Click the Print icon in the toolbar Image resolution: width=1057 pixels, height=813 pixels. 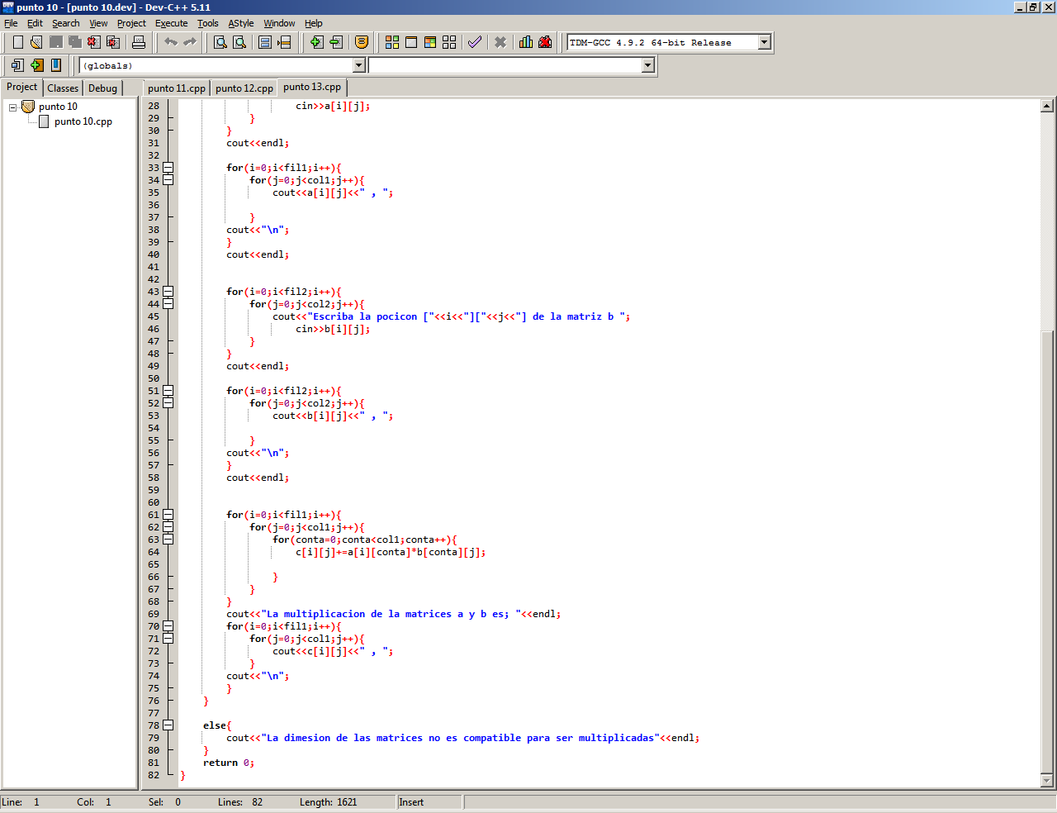point(139,42)
